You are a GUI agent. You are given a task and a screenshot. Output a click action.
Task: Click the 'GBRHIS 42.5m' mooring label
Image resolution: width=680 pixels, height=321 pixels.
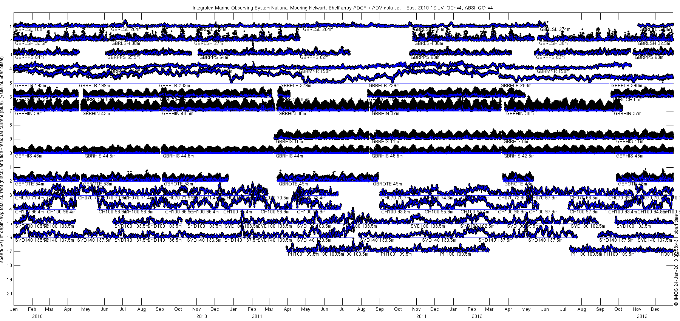519,156
